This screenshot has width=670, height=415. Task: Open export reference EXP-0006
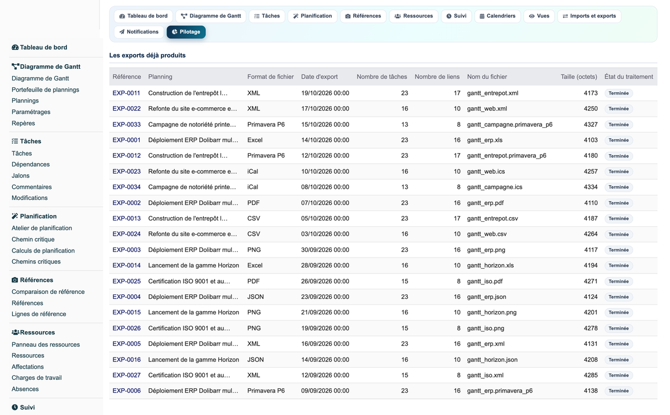(x=126, y=391)
